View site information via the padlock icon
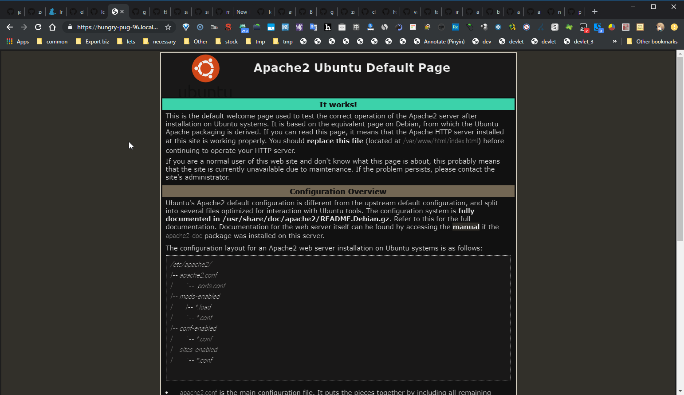 [x=70, y=27]
